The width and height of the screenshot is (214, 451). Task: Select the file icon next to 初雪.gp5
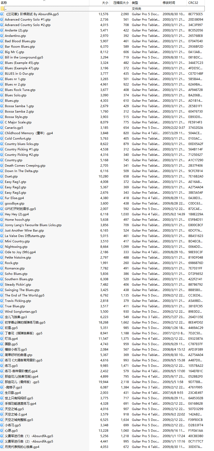pyautogui.click(x=2, y=328)
